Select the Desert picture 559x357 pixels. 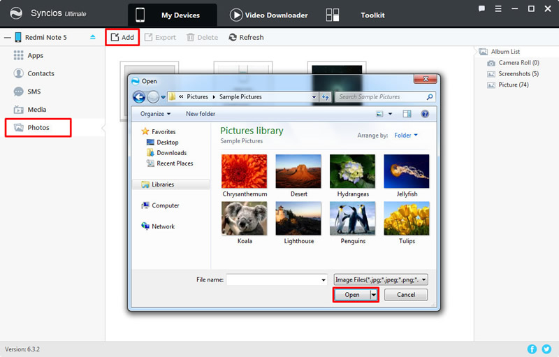point(298,175)
